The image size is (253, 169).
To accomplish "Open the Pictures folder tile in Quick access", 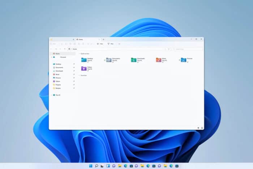I will [187, 60].
